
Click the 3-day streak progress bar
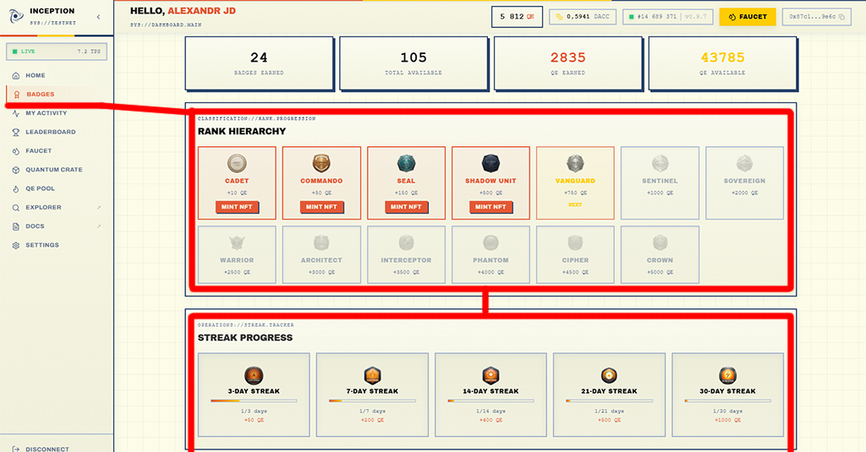click(x=254, y=400)
